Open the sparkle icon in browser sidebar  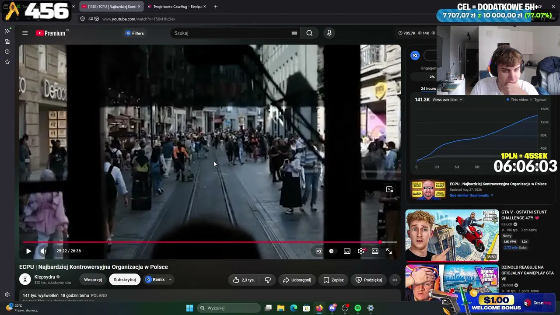click(x=7, y=31)
